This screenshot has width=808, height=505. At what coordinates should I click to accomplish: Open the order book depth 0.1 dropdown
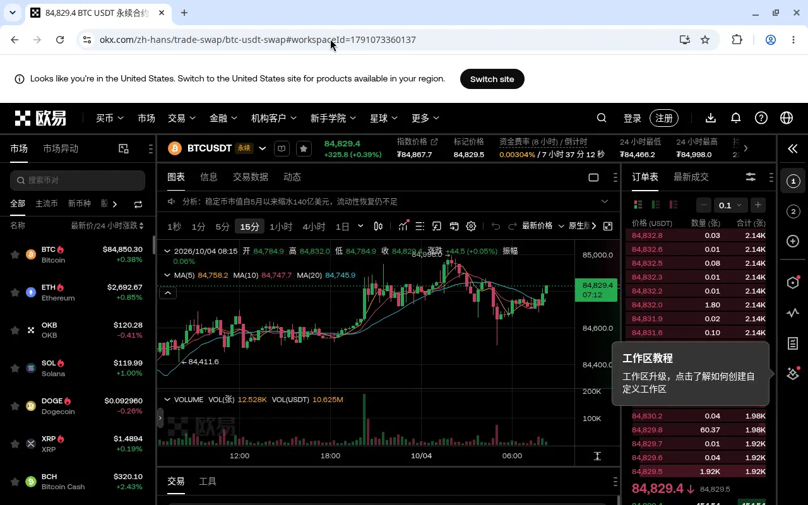pyautogui.click(x=731, y=205)
